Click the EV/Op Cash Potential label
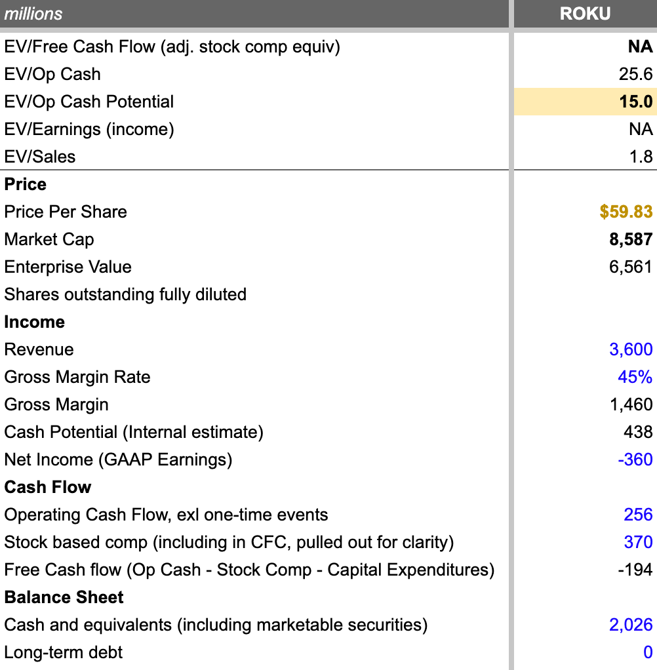The width and height of the screenshot is (657, 670). pos(89,102)
